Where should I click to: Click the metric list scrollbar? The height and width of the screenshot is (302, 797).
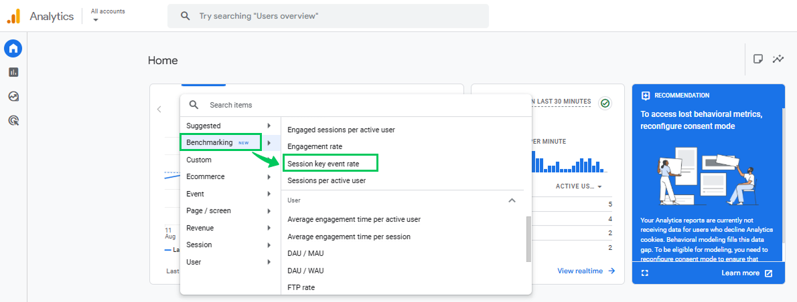tap(528, 239)
